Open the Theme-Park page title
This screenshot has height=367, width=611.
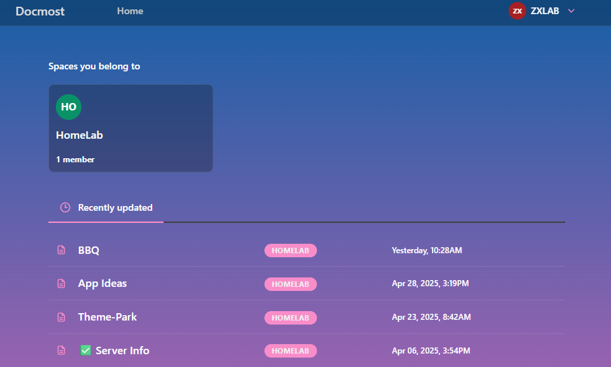point(108,317)
